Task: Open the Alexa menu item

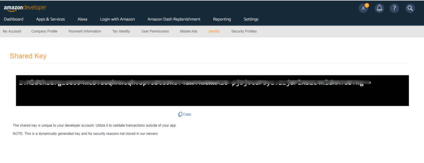Action: pos(82,19)
